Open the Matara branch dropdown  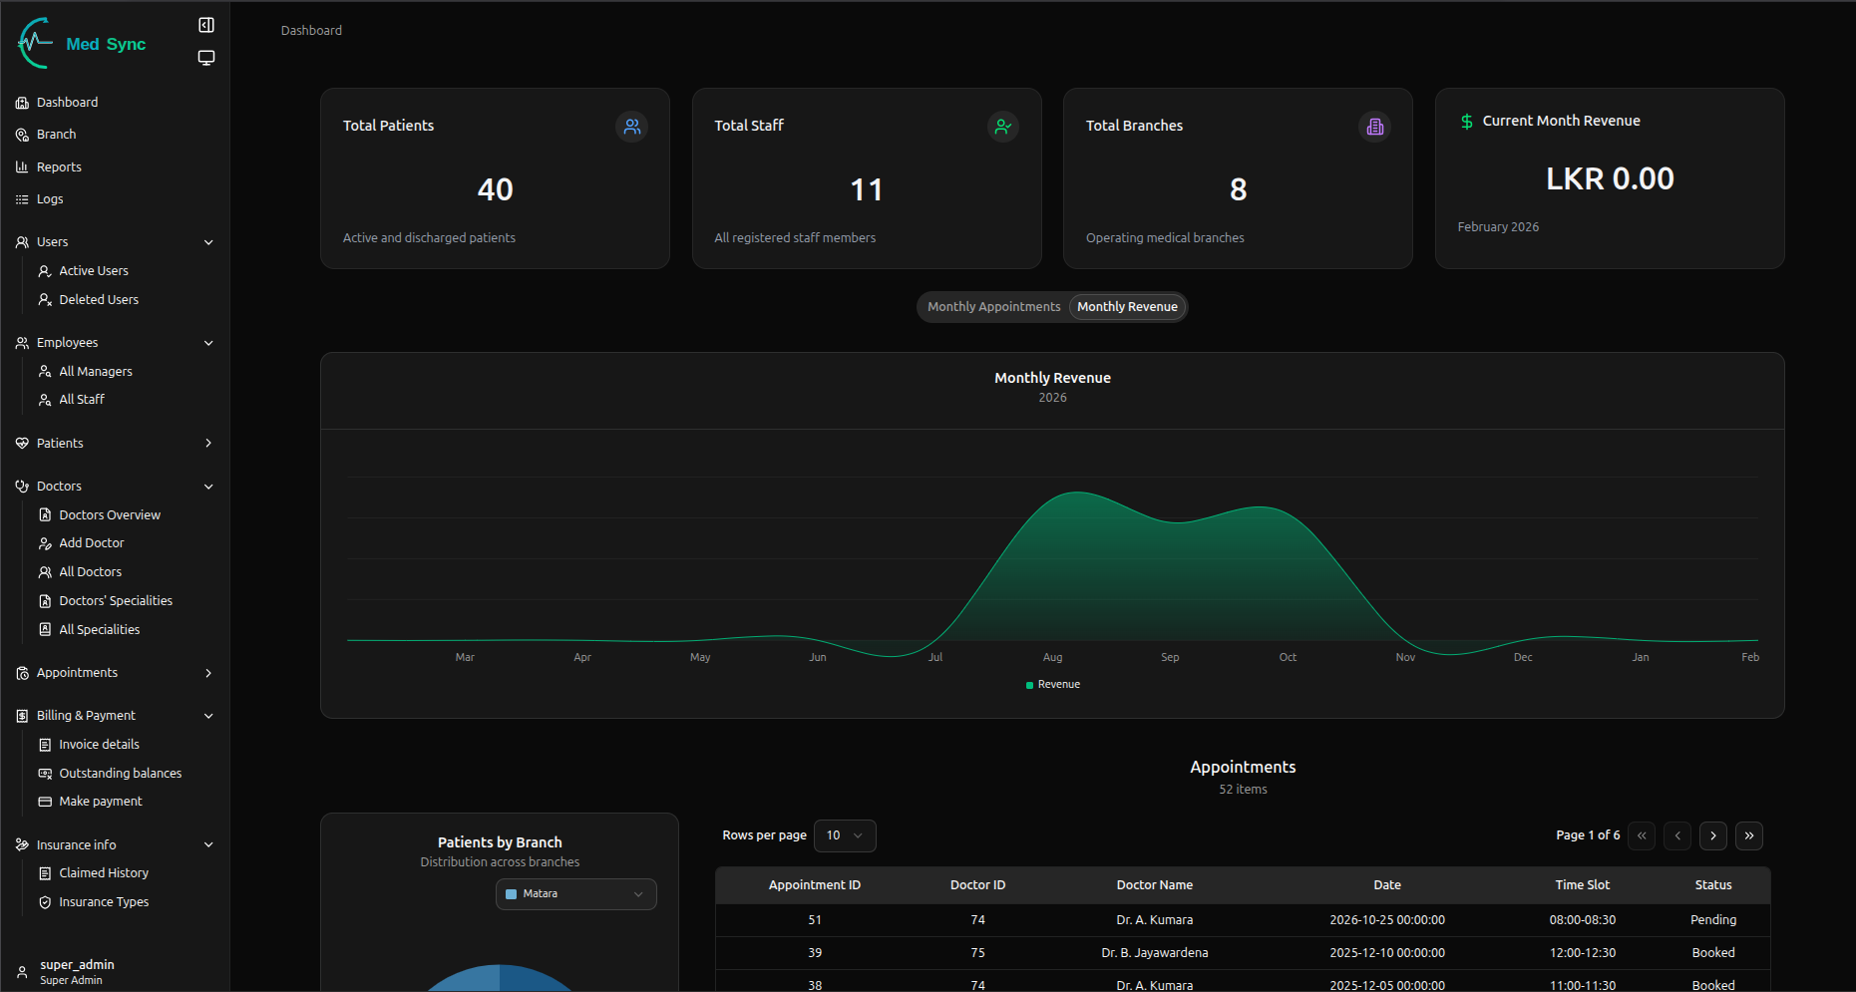click(x=575, y=894)
